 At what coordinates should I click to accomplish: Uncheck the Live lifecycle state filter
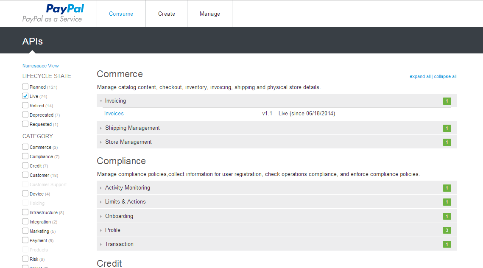[25, 96]
